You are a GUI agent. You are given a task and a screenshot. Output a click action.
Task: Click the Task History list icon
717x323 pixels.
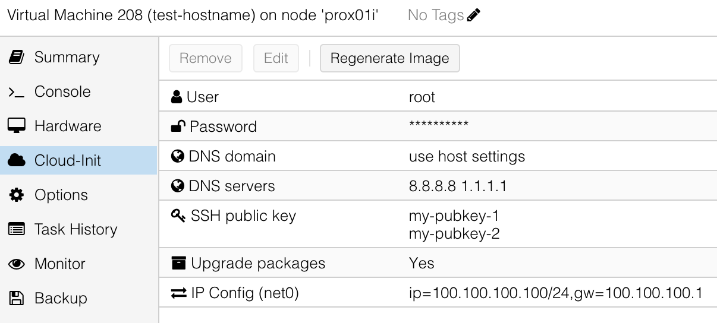(16, 229)
